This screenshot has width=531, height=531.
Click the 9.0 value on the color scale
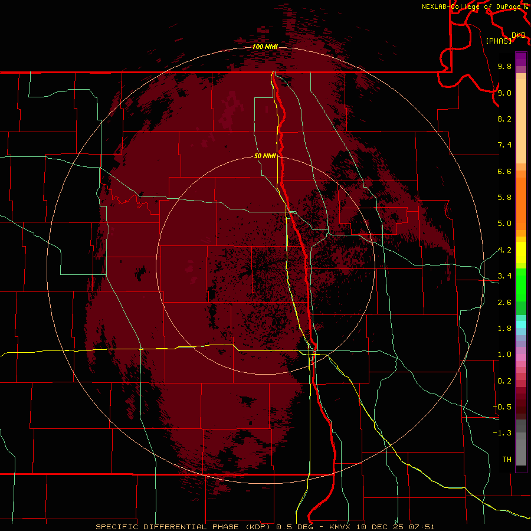tap(504, 93)
